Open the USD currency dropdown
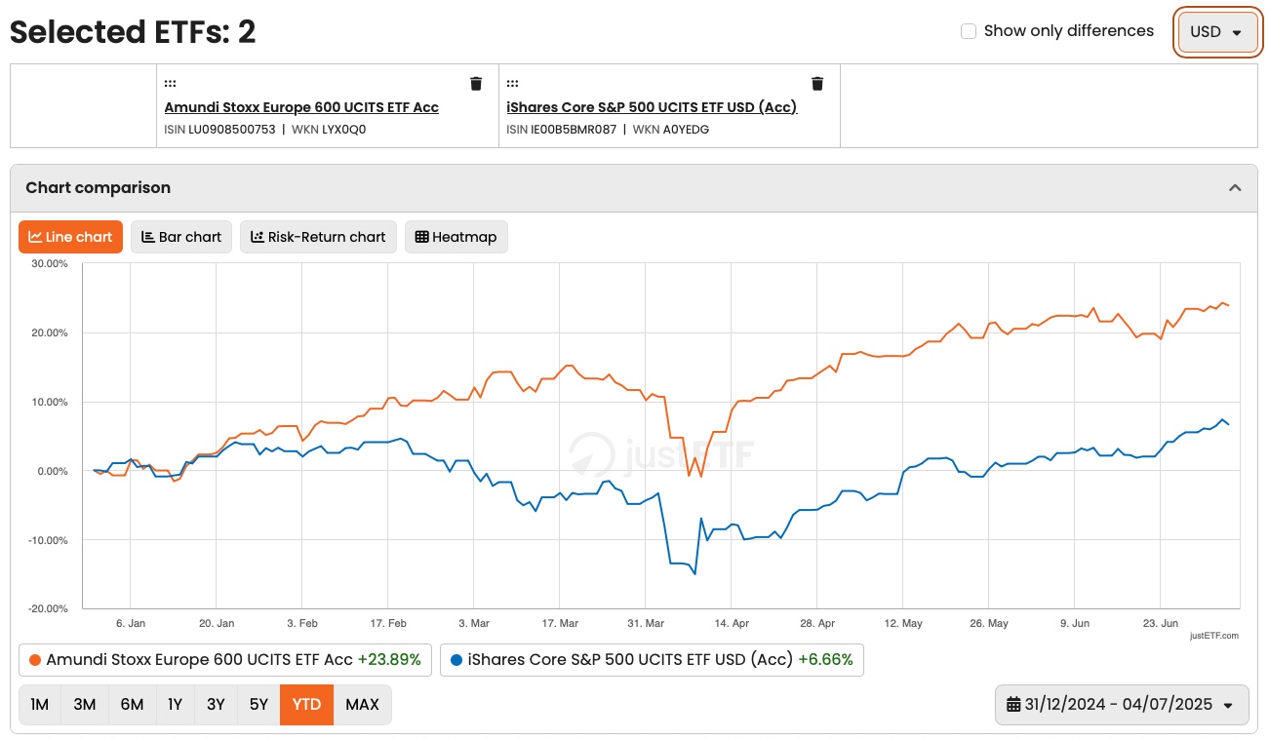 [1216, 32]
